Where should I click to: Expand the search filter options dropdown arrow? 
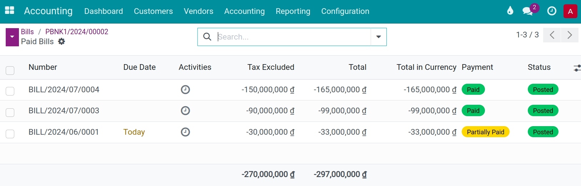pyautogui.click(x=379, y=37)
